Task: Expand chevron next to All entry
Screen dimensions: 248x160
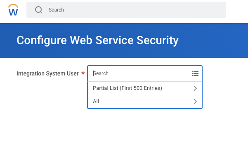Action: click(195, 101)
